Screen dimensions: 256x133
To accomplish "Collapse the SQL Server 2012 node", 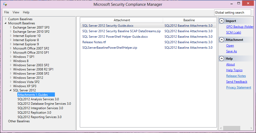I will (11, 90).
